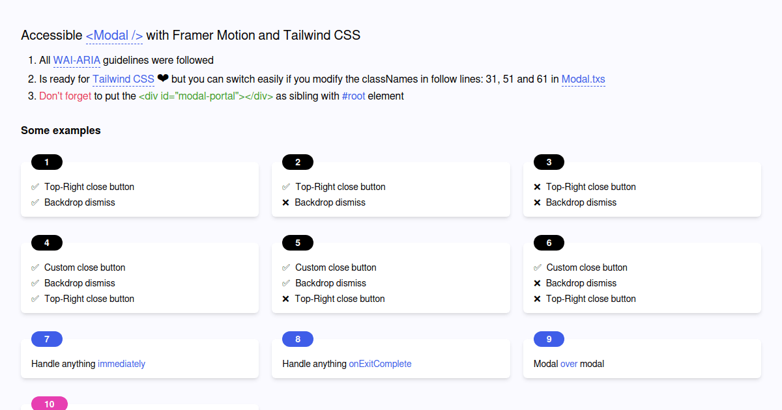Click the blue badge numbered 9

(x=549, y=339)
